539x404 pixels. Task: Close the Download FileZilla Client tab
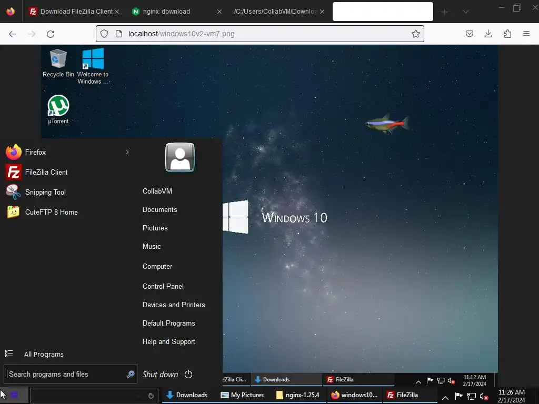coord(117,12)
